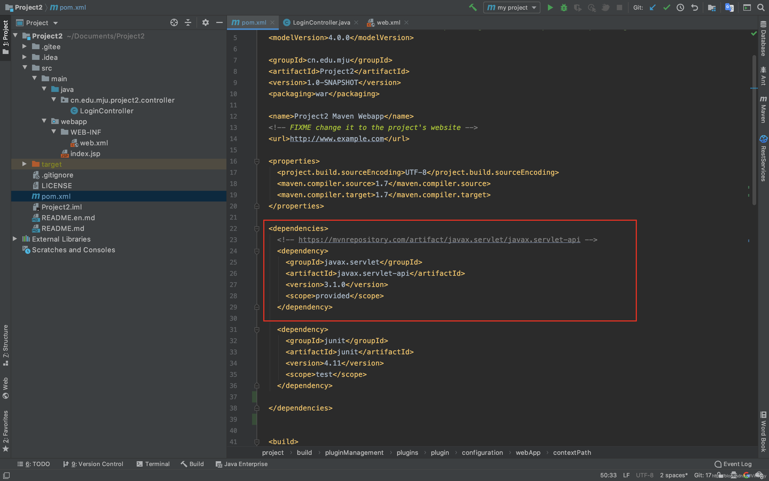Click the Translate plugin icon
The height and width of the screenshot is (481, 769).
(729, 7)
